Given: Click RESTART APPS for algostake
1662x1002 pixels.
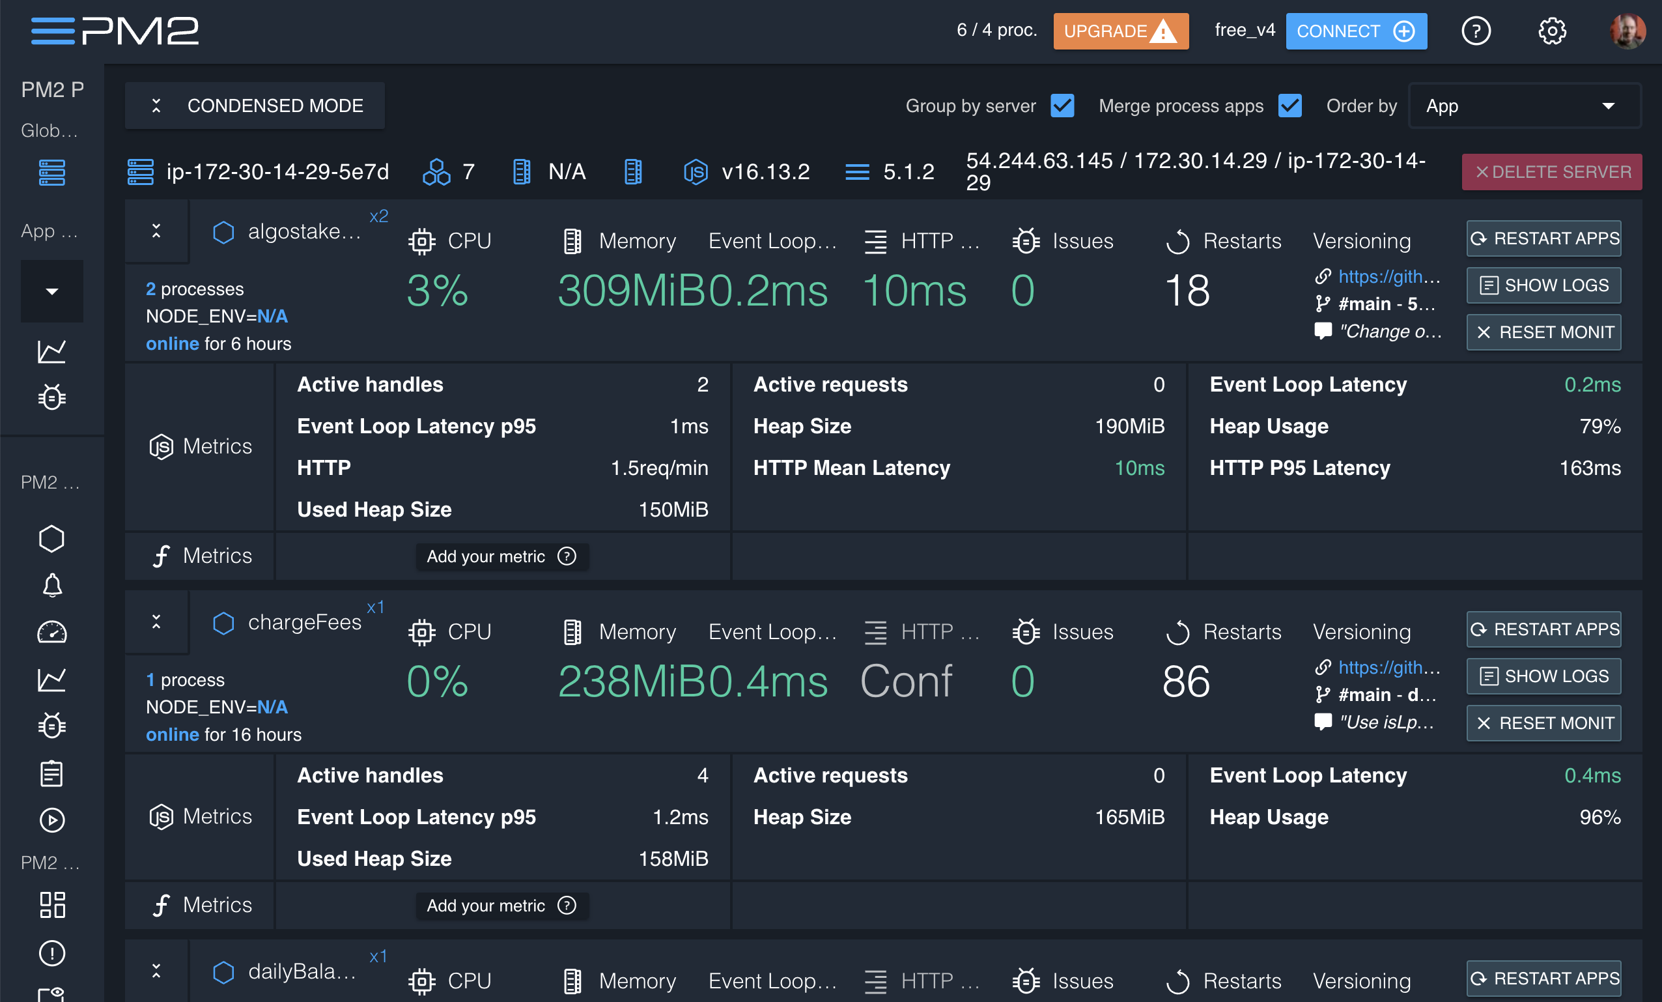Looking at the screenshot, I should (1543, 239).
